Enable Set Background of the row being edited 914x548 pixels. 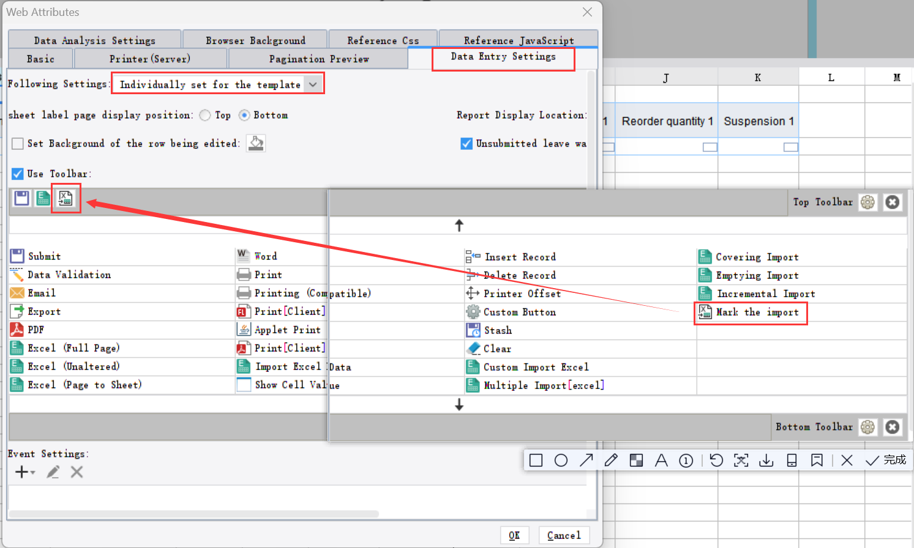(x=17, y=143)
